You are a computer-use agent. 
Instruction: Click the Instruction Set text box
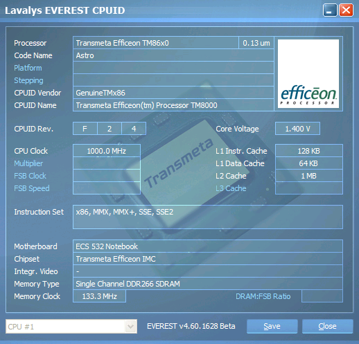coord(208,217)
